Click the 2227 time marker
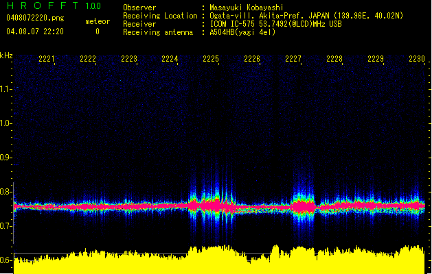This screenshot has width=432, height=274. pos(293,59)
